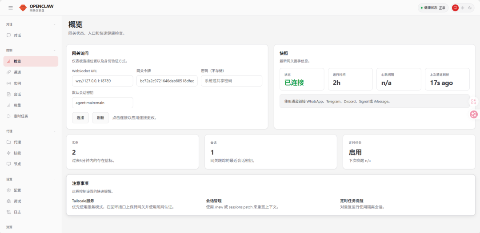The image size is (480, 233).
Task: Click the hamburger menu icon
Action: pyautogui.click(x=11, y=8)
